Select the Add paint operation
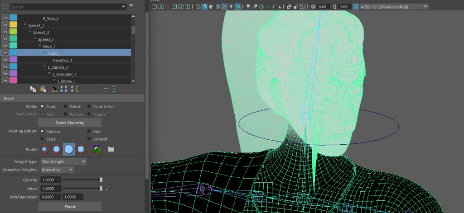The height and width of the screenshot is (213, 464). pos(89,131)
